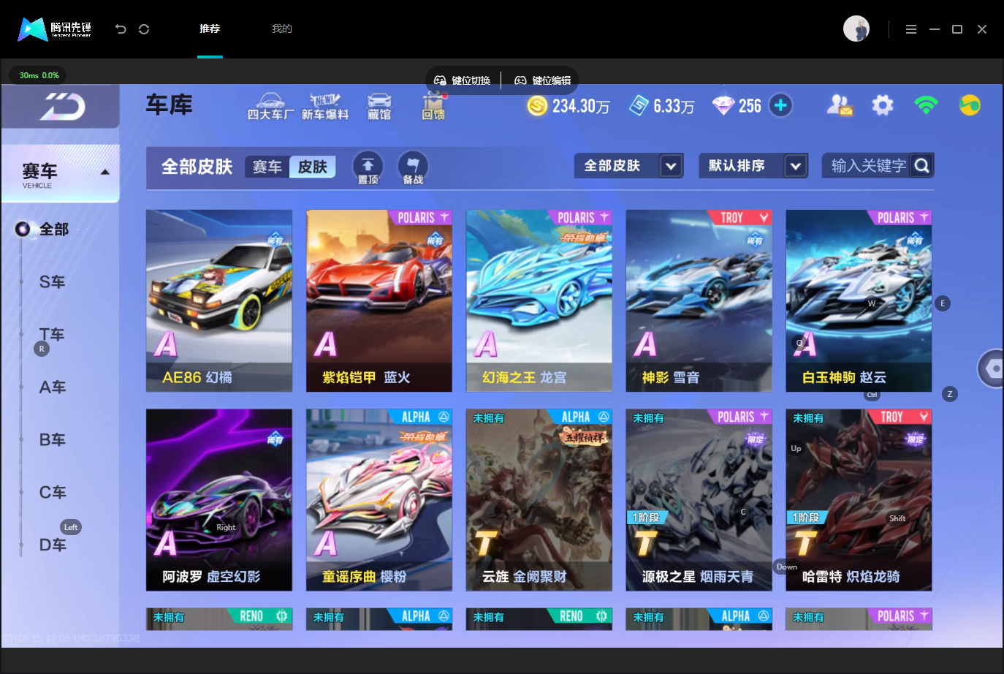Image resolution: width=1004 pixels, height=674 pixels.
Task: Click the blue ticket currency icon
Action: pos(639,106)
